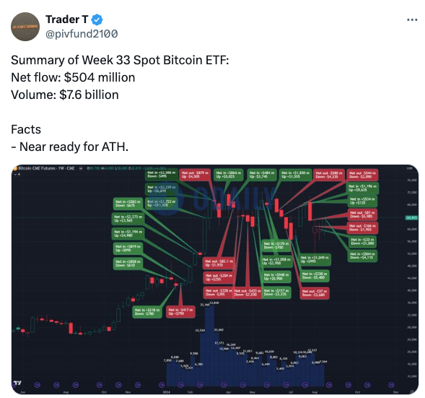Click the TradingView logo in the chart corner
This screenshot has width=425, height=398.
[17, 383]
